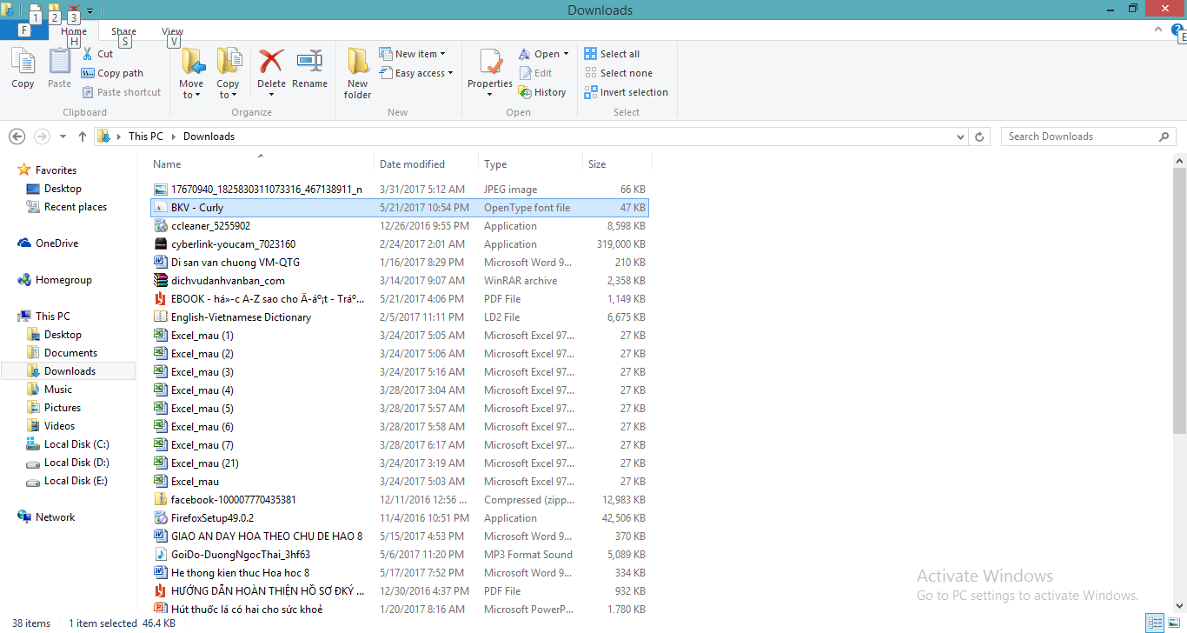Screen dimensions: 1187x633
Task: Select Local Disk (D:) in navigation pane
Action: [76, 463]
